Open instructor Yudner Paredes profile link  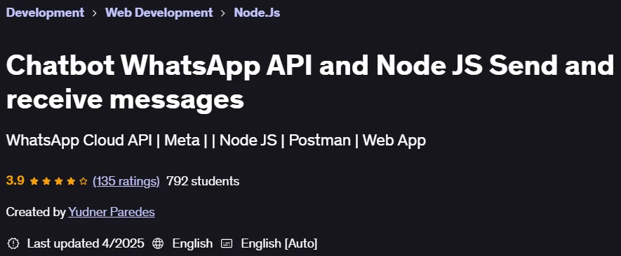[x=112, y=212]
